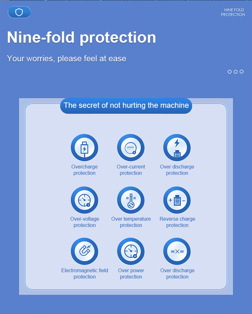Image resolution: width=252 pixels, height=314 pixels.
Task: Click the Electromagnetic field magnet icon
Action: coord(84,251)
